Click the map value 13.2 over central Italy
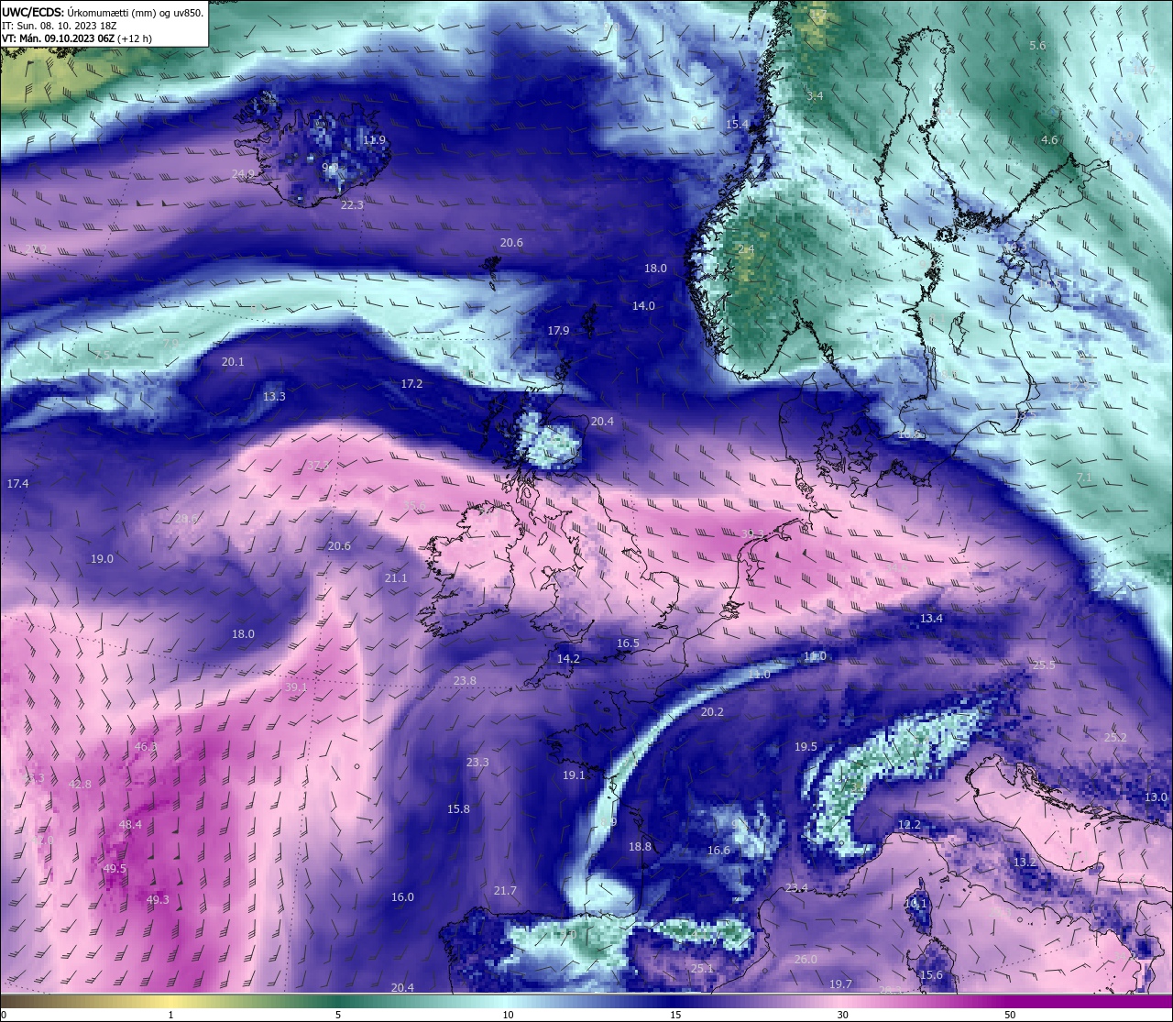The height and width of the screenshot is (1022, 1173). (x=1025, y=863)
